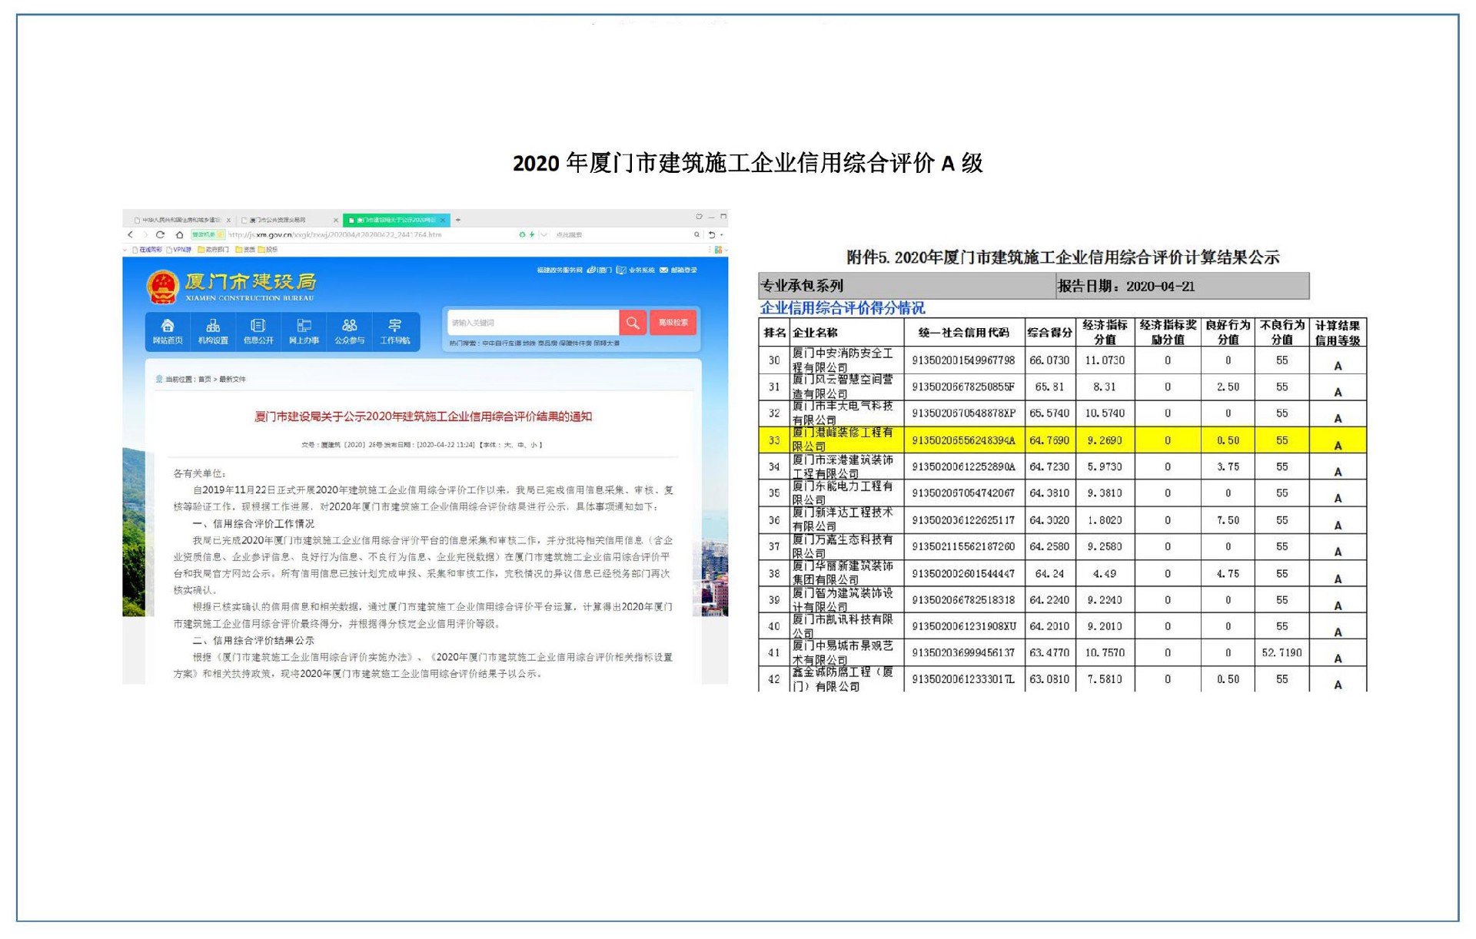Viewport: 1476px width, 939px height.
Task: Open 信息公开 in the site navigation
Action: [x=258, y=332]
